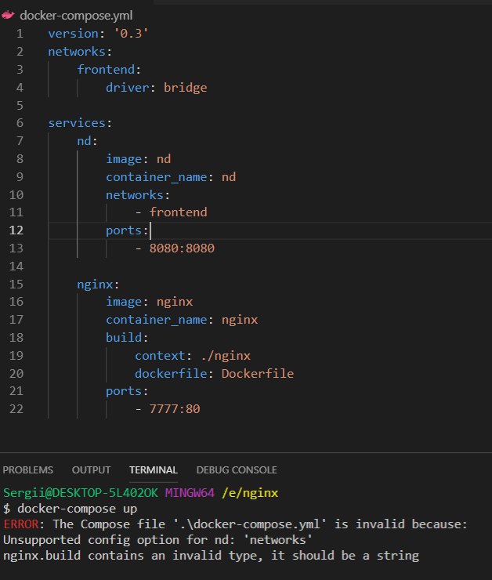Click the 'nginx.build contains an invalid type' message
This screenshot has height=580, width=492.
(x=211, y=556)
